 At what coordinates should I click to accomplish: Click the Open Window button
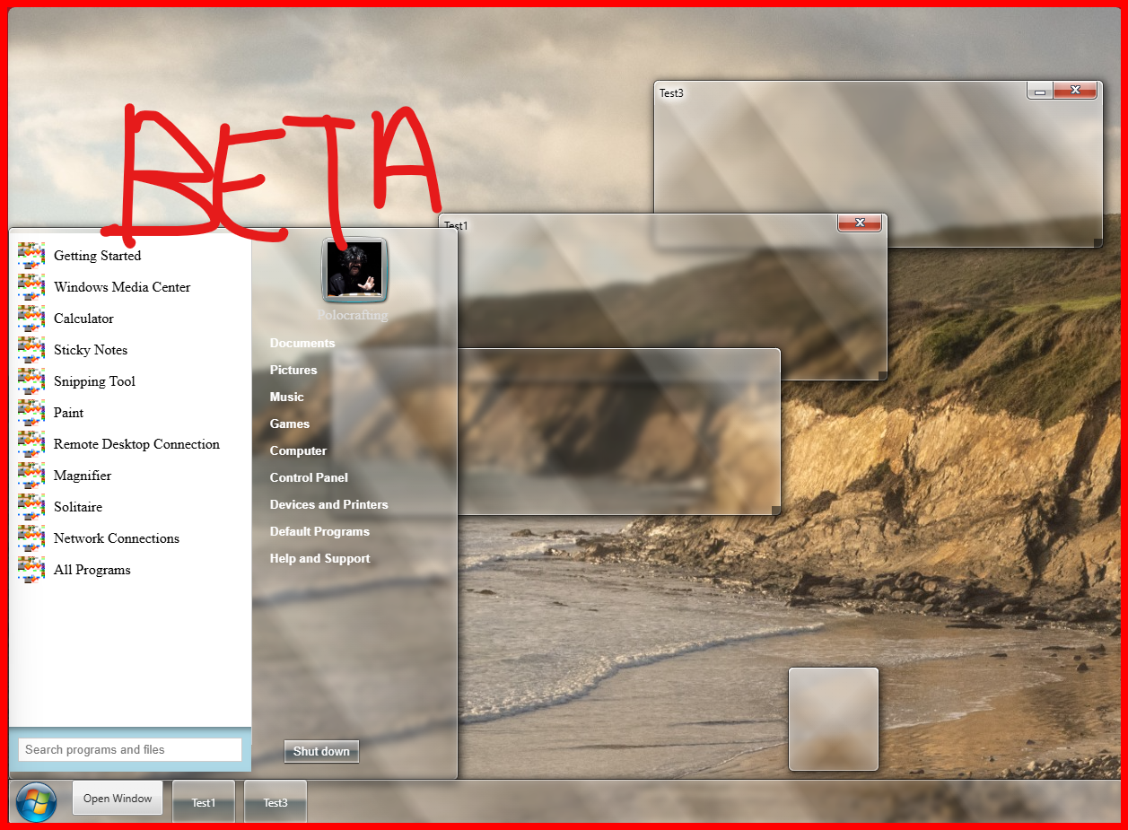pos(118,799)
